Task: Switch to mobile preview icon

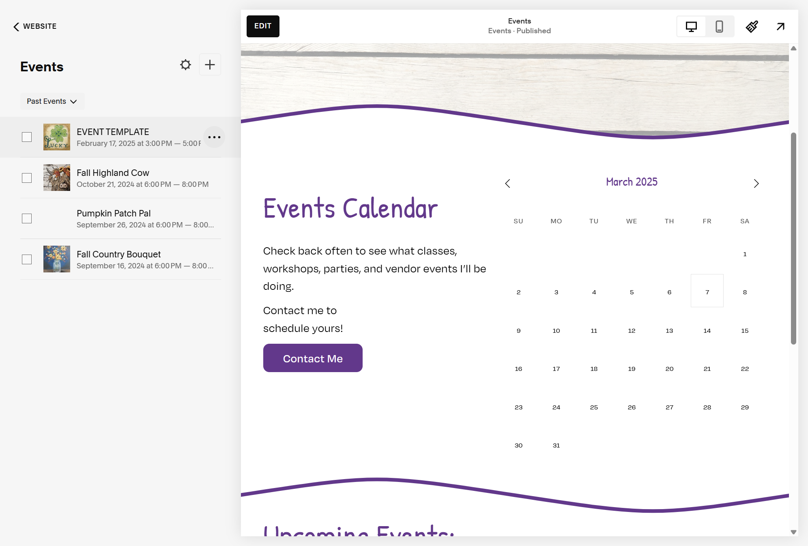Action: (719, 27)
